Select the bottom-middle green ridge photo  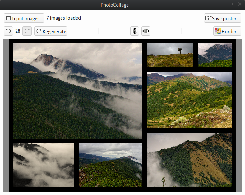[111, 165]
